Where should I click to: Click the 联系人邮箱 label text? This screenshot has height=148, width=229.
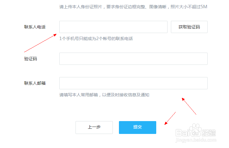click(x=35, y=83)
